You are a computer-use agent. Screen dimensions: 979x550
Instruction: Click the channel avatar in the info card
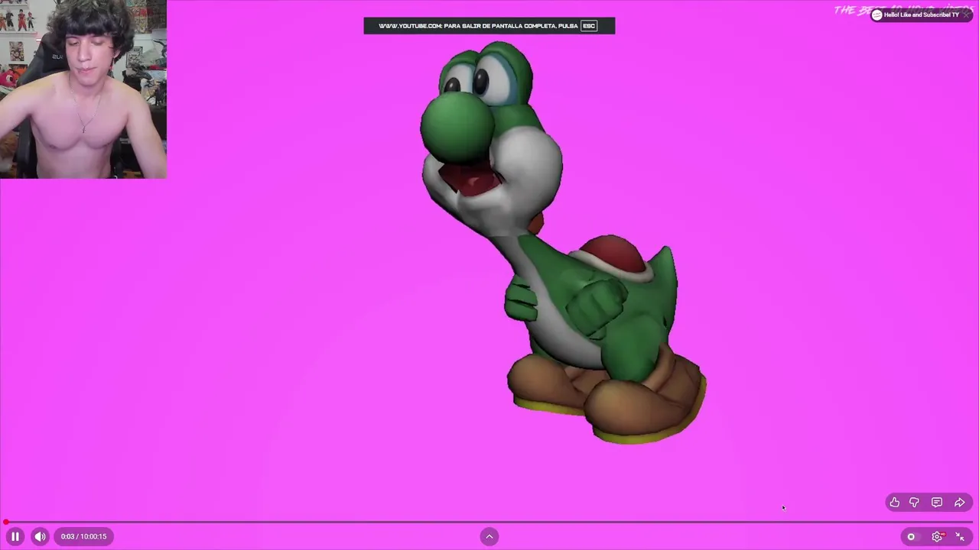click(x=877, y=15)
